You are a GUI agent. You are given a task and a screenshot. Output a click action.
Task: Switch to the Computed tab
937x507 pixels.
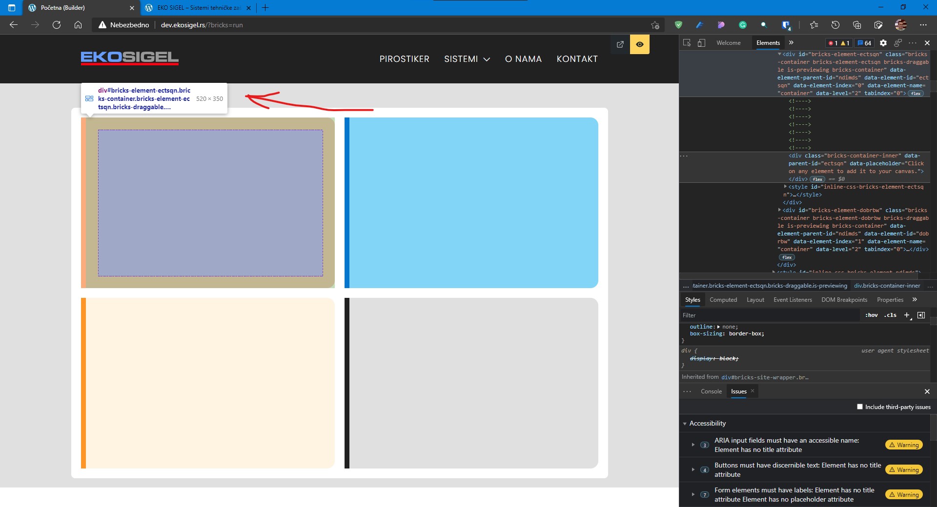pyautogui.click(x=723, y=300)
